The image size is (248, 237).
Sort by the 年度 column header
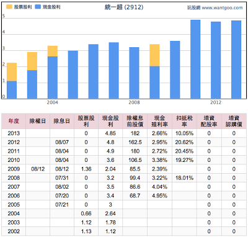[x=14, y=121]
